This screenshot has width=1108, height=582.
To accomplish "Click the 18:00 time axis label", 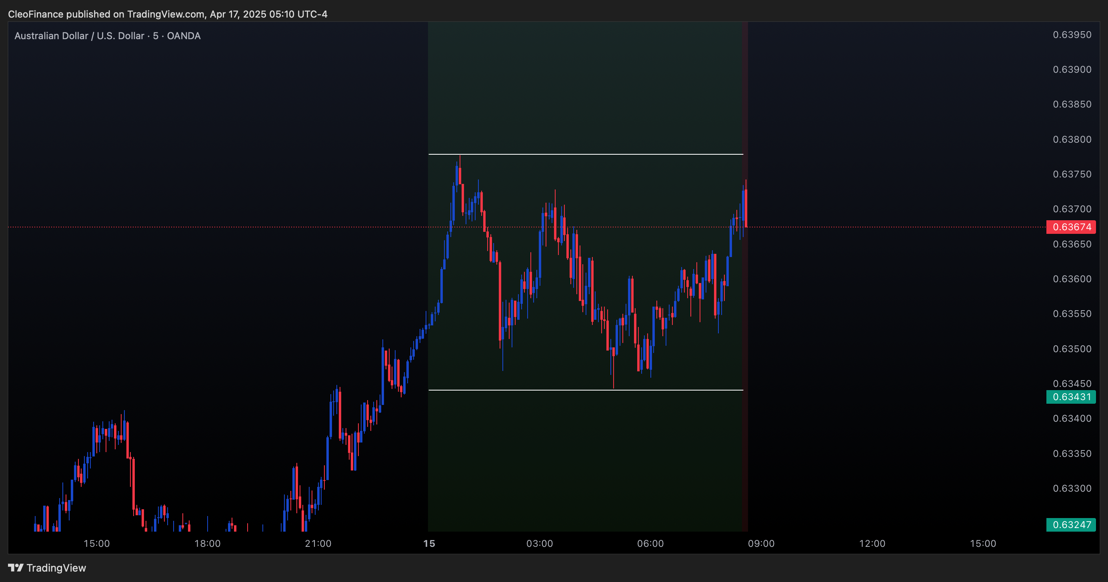I will (x=207, y=544).
